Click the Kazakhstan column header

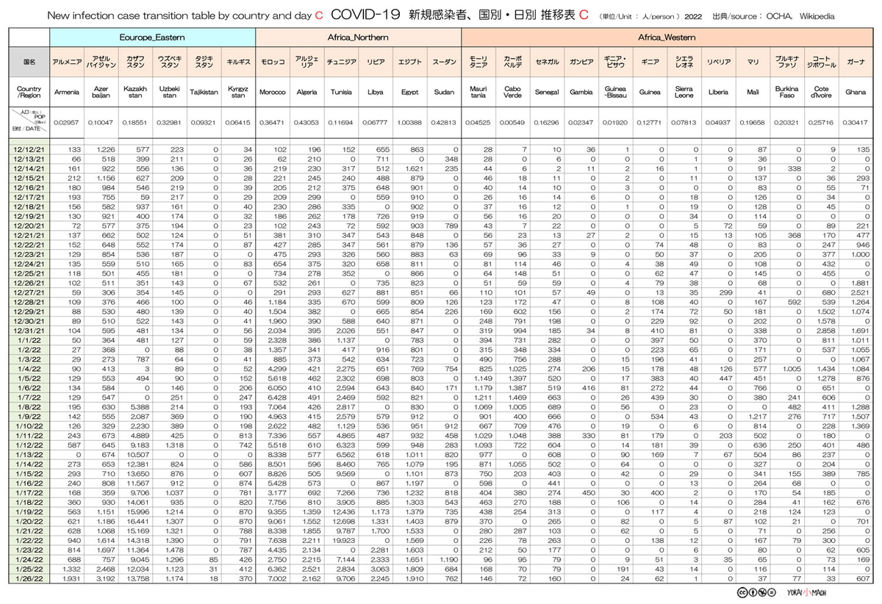tap(135, 92)
